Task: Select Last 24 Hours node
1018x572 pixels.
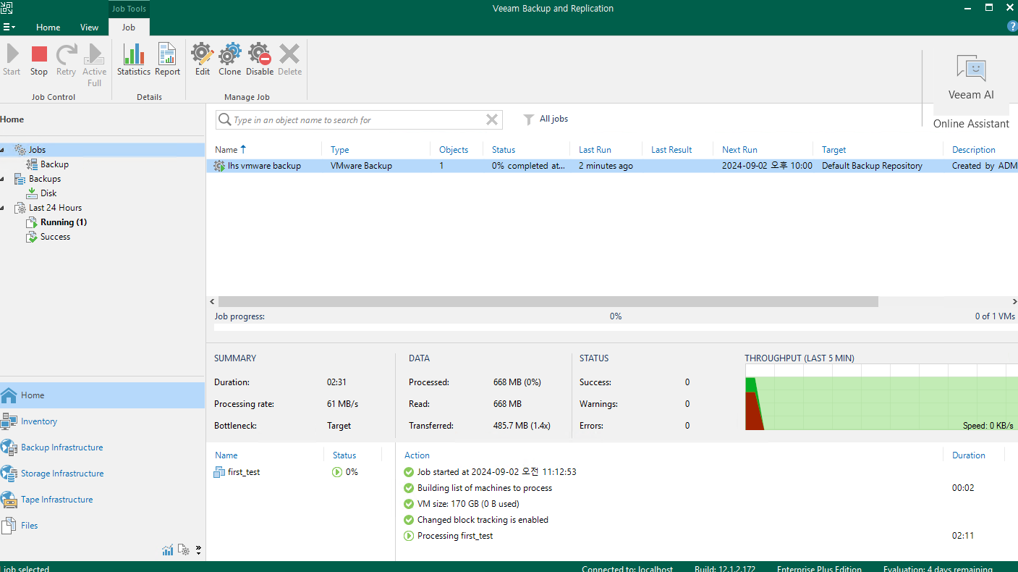Action: click(55, 208)
